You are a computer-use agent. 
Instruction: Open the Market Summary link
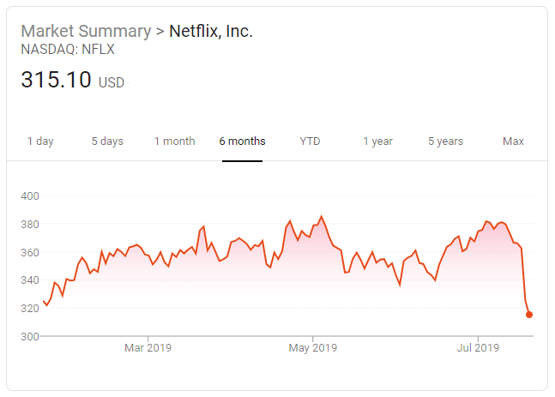85,32
